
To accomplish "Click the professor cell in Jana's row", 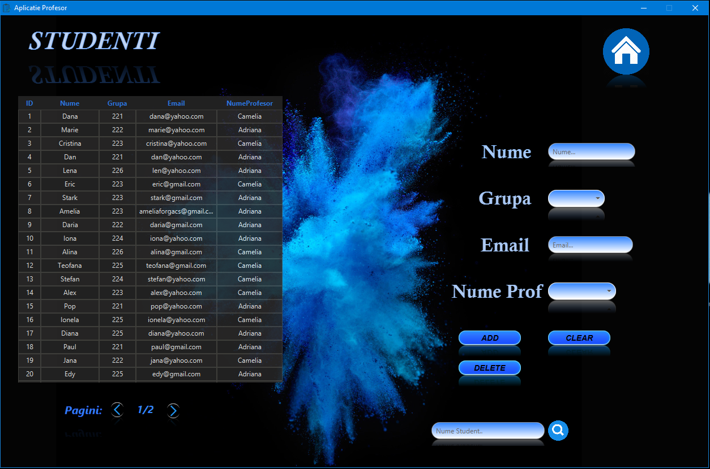I will click(250, 361).
